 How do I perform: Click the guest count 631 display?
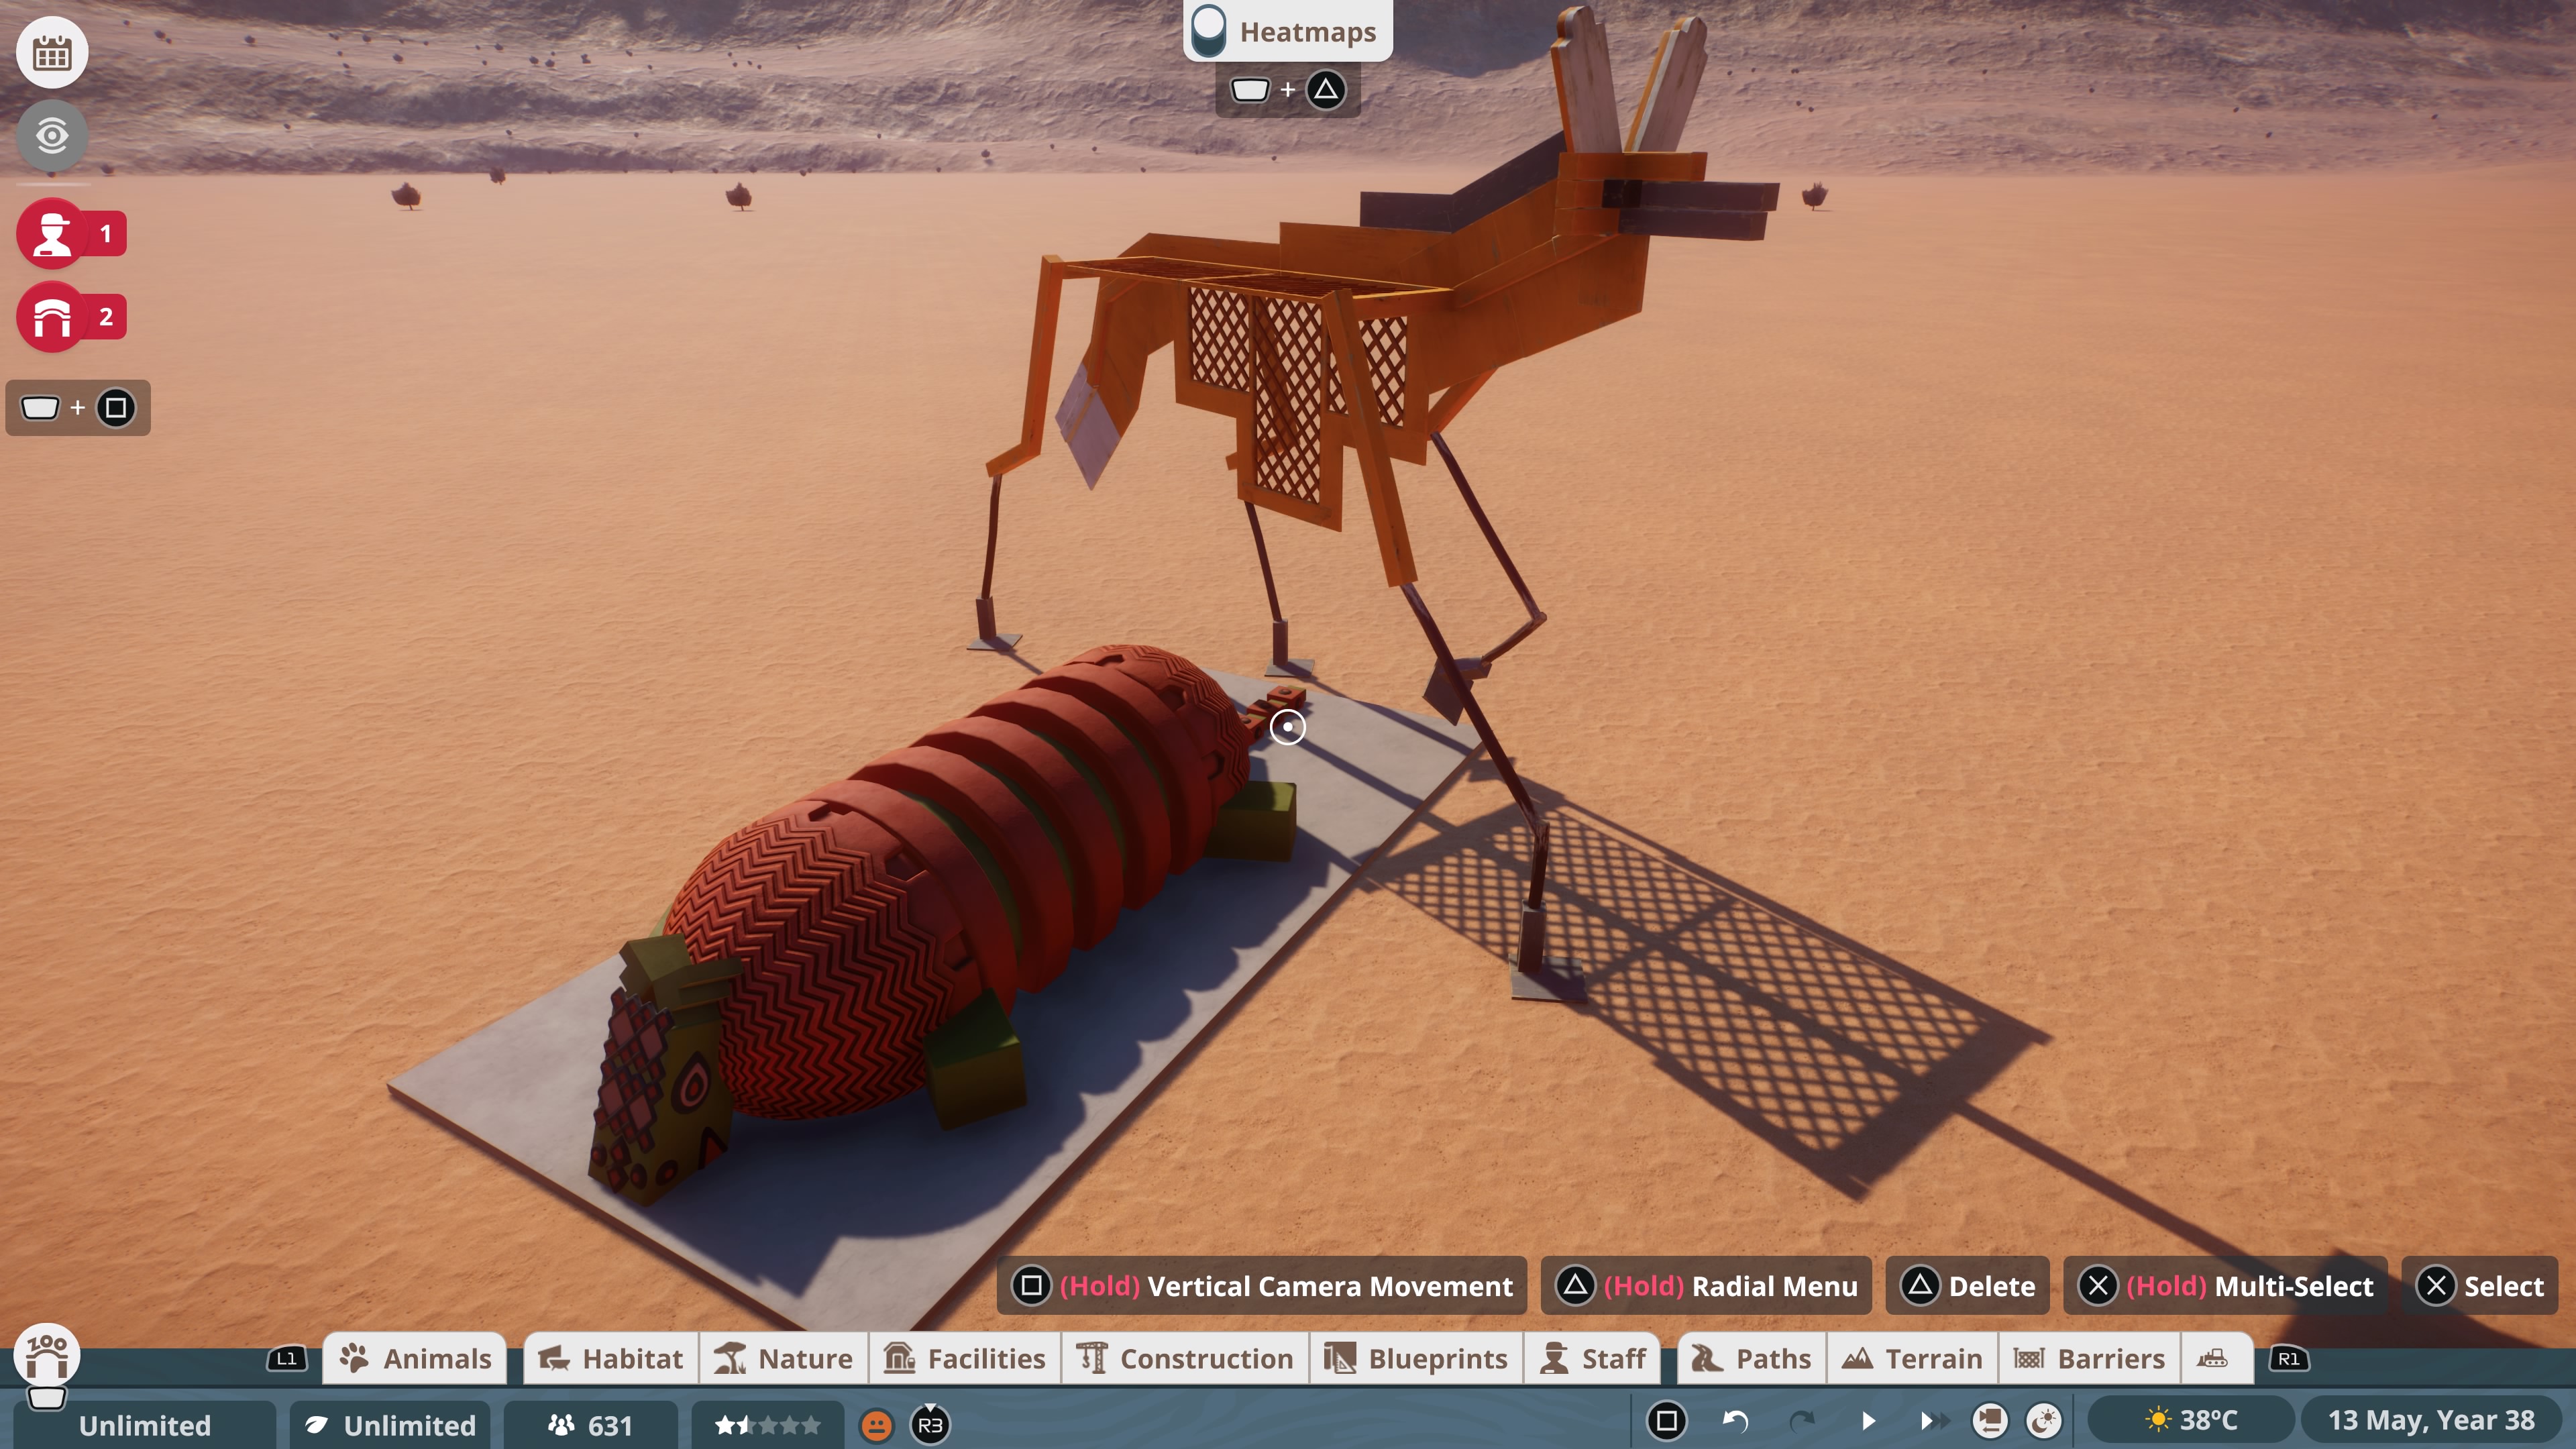pos(590,1424)
